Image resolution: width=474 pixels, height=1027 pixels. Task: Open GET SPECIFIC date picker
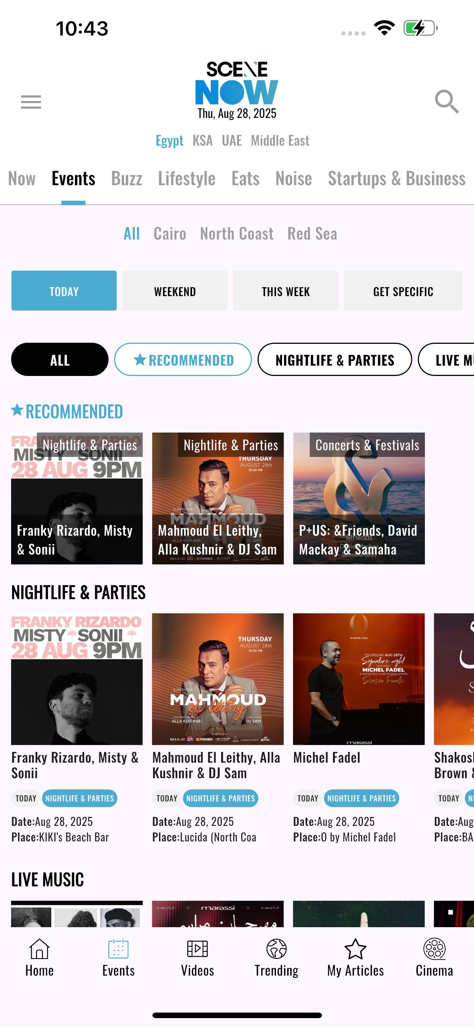click(403, 291)
